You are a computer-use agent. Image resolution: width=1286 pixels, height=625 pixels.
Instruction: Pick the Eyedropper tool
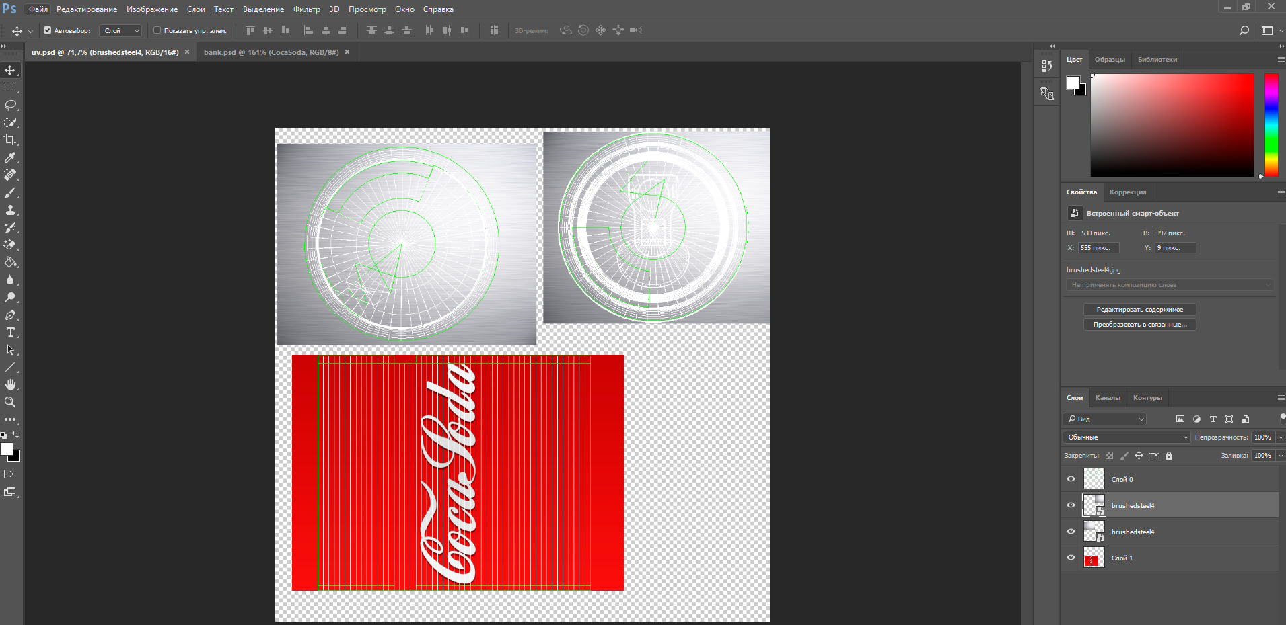(x=11, y=157)
